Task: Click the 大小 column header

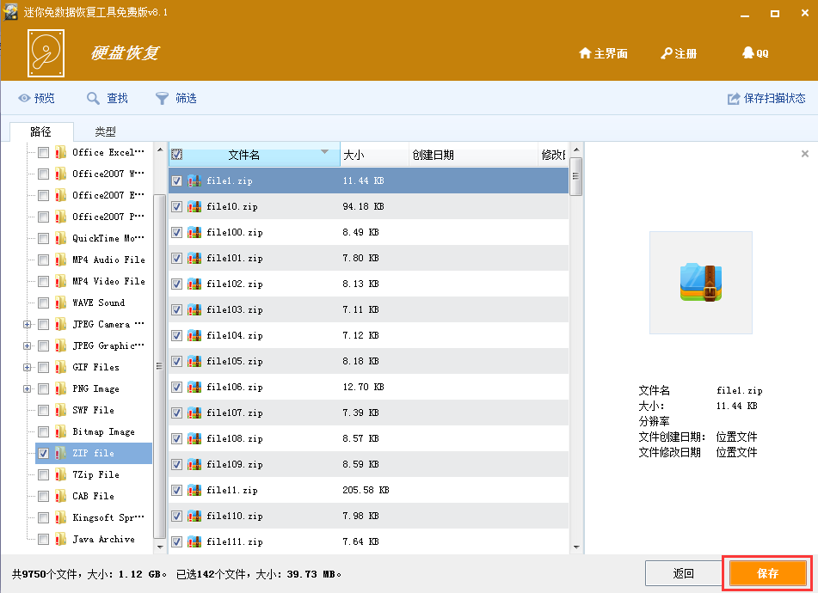Action: (x=374, y=155)
